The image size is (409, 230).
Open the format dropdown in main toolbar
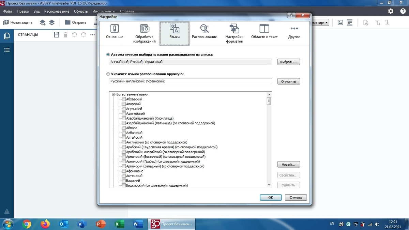(327, 22)
